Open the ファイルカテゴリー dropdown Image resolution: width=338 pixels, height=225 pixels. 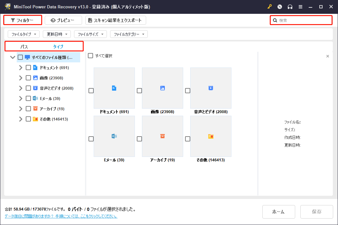[x=129, y=34]
